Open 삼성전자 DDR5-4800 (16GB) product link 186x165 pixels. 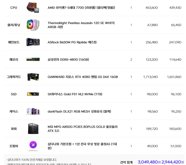point(68,59)
